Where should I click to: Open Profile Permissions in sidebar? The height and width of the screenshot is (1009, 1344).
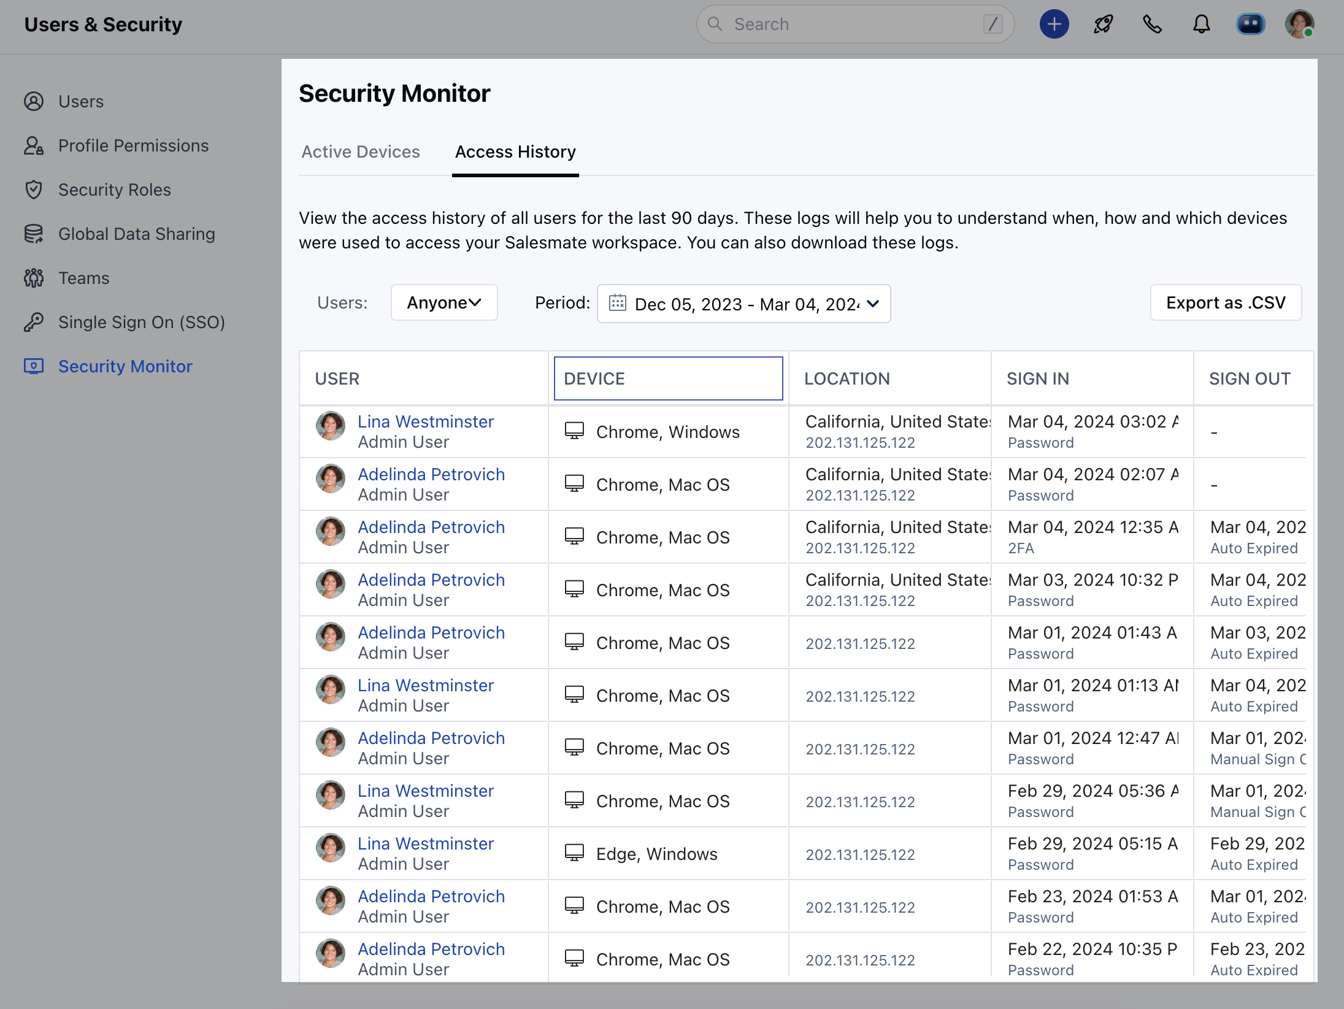coord(133,145)
